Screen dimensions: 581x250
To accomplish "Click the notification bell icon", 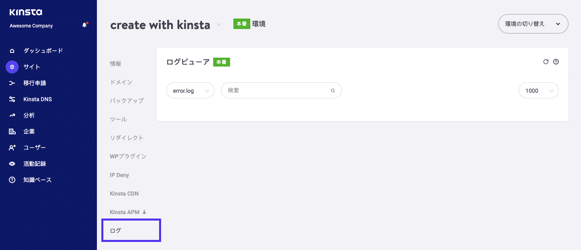I will (84, 24).
